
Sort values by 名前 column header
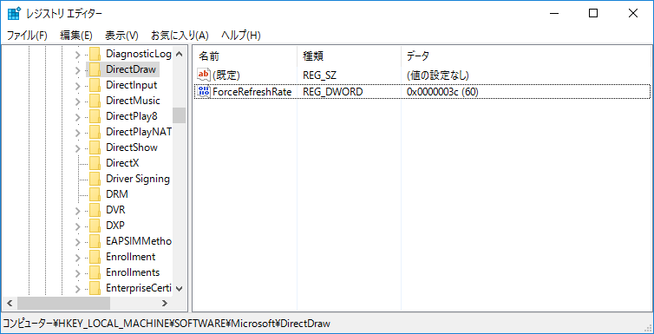[245, 56]
